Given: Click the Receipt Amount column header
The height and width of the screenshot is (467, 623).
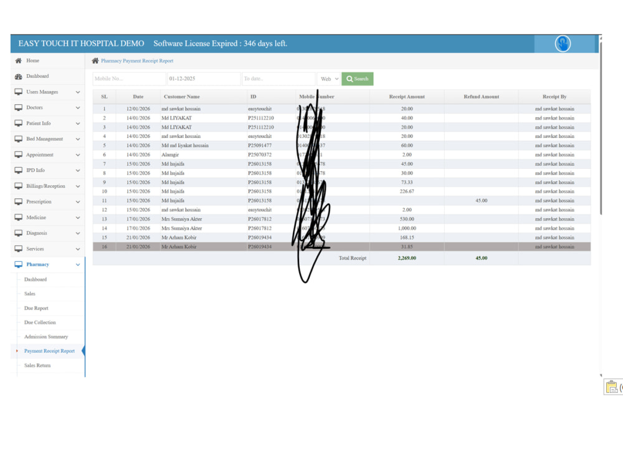Looking at the screenshot, I should 407,97.
